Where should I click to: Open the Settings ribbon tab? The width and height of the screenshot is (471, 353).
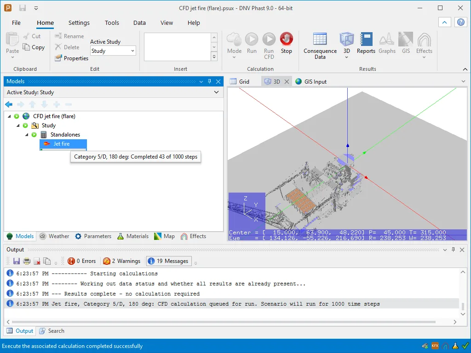79,23
